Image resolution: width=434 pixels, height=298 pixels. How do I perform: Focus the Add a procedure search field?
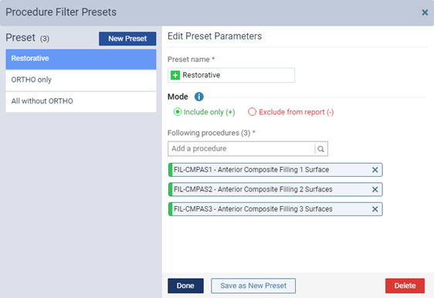[242, 149]
